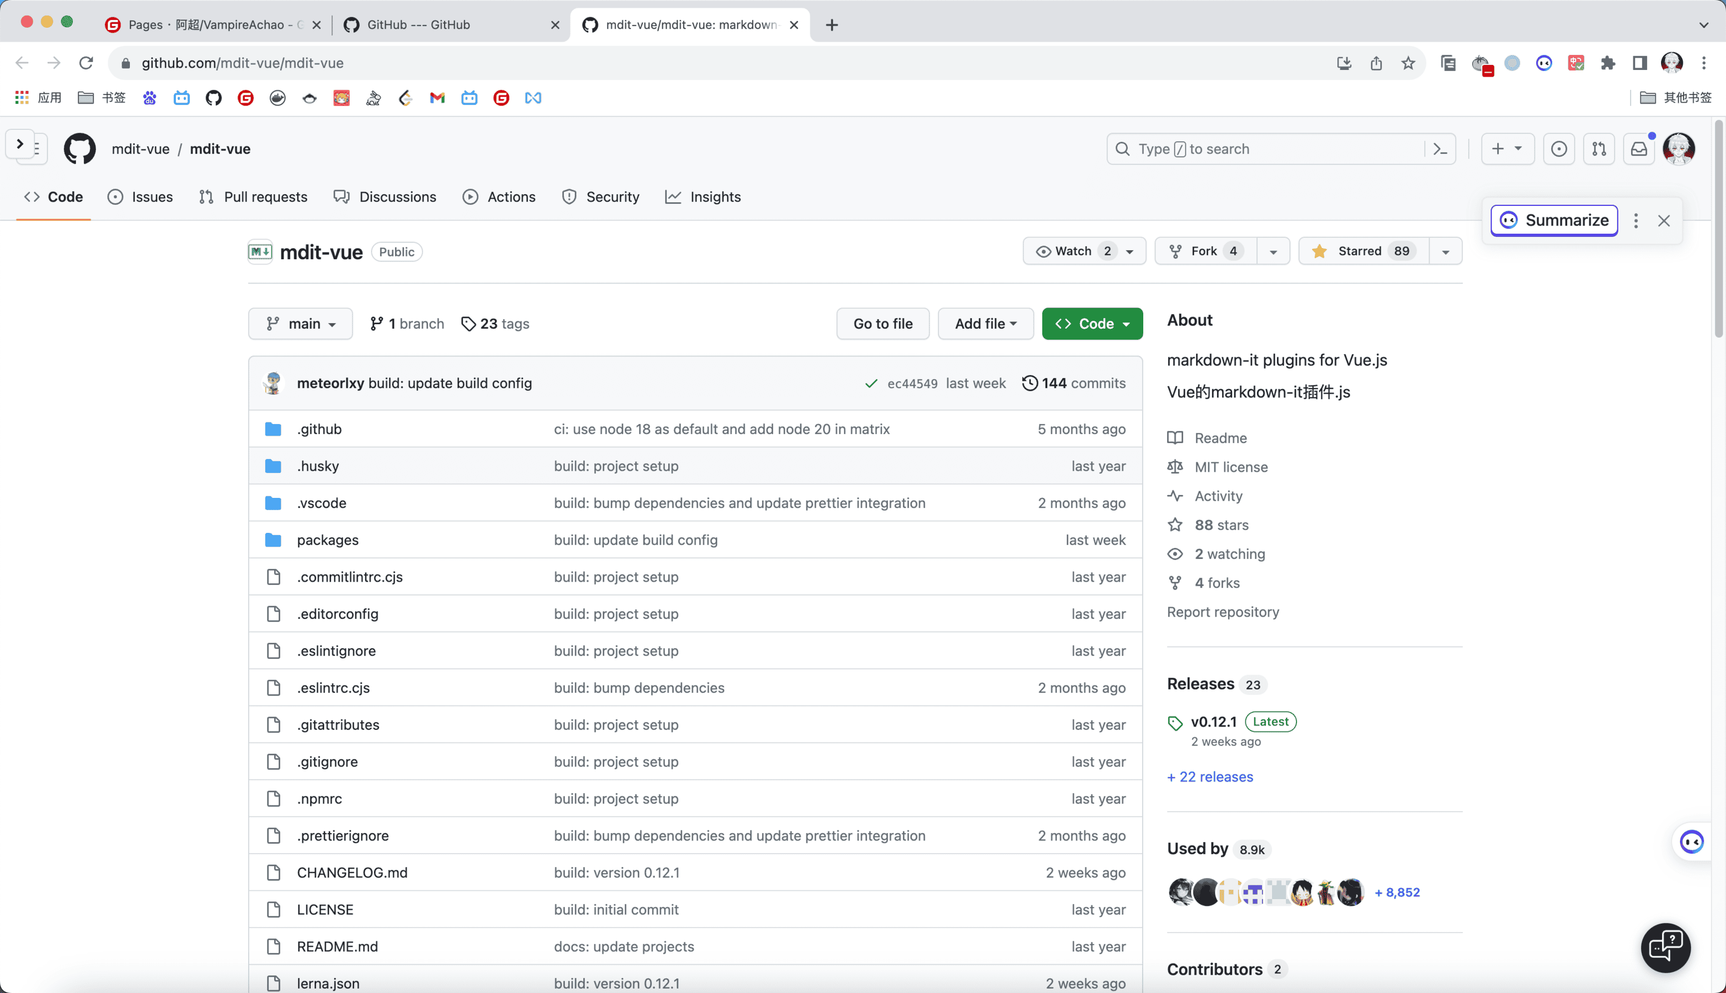Open the main branch dropdown

tap(301, 324)
